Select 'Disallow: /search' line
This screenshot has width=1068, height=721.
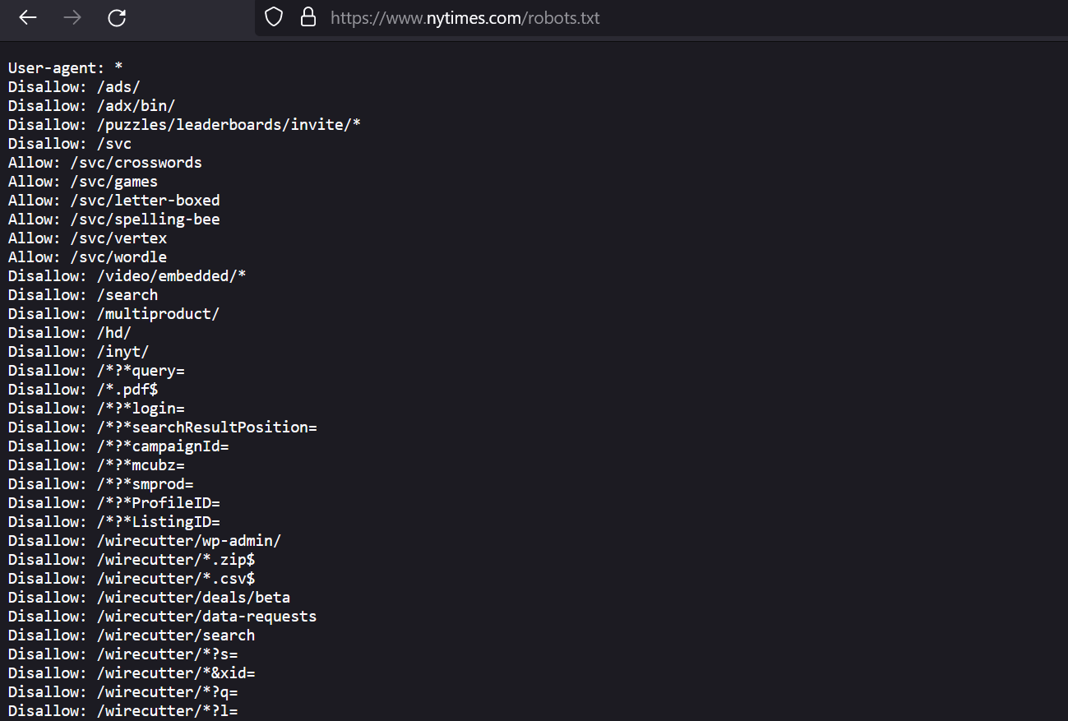(x=83, y=294)
